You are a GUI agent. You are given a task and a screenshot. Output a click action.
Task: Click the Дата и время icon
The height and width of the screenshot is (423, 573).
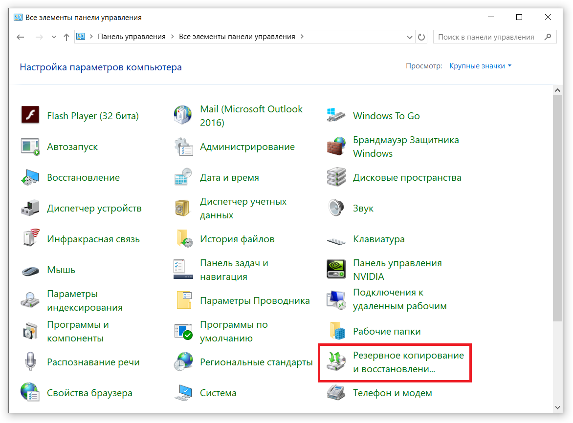pyautogui.click(x=183, y=177)
